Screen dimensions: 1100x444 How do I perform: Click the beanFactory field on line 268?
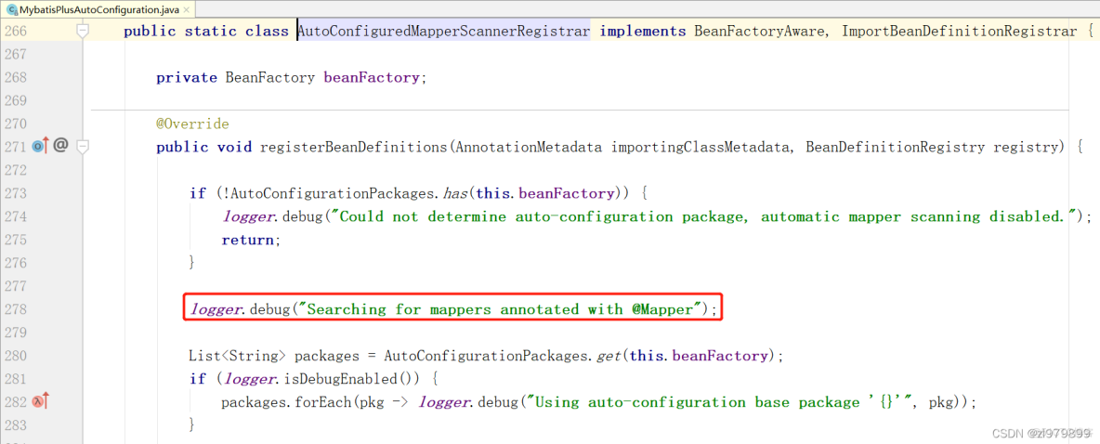[x=371, y=78]
